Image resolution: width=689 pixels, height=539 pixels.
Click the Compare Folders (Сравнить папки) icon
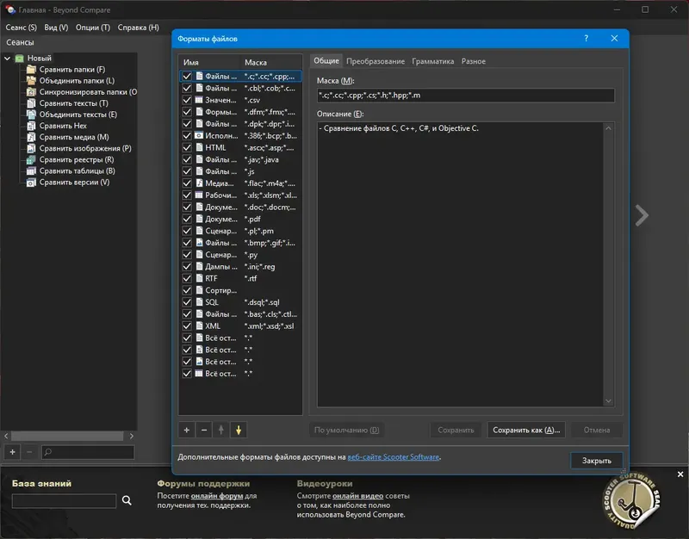(31, 69)
